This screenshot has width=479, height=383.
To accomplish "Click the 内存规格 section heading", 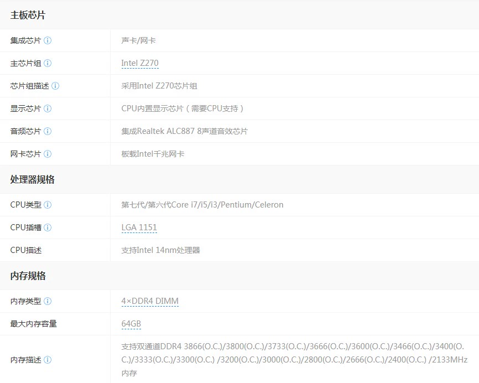I will pos(28,276).
